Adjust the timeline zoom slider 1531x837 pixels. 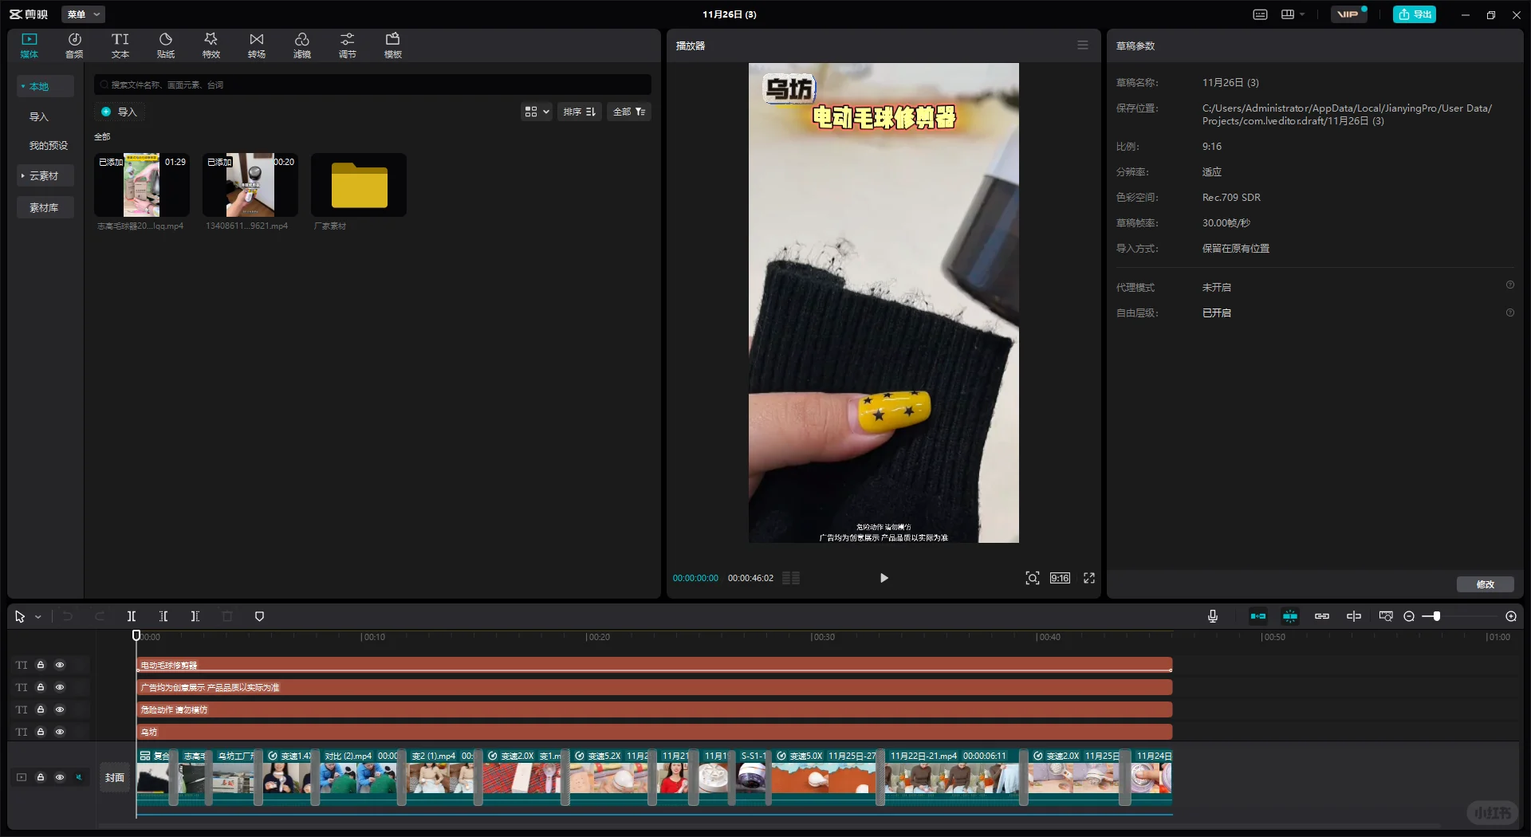(x=1436, y=616)
